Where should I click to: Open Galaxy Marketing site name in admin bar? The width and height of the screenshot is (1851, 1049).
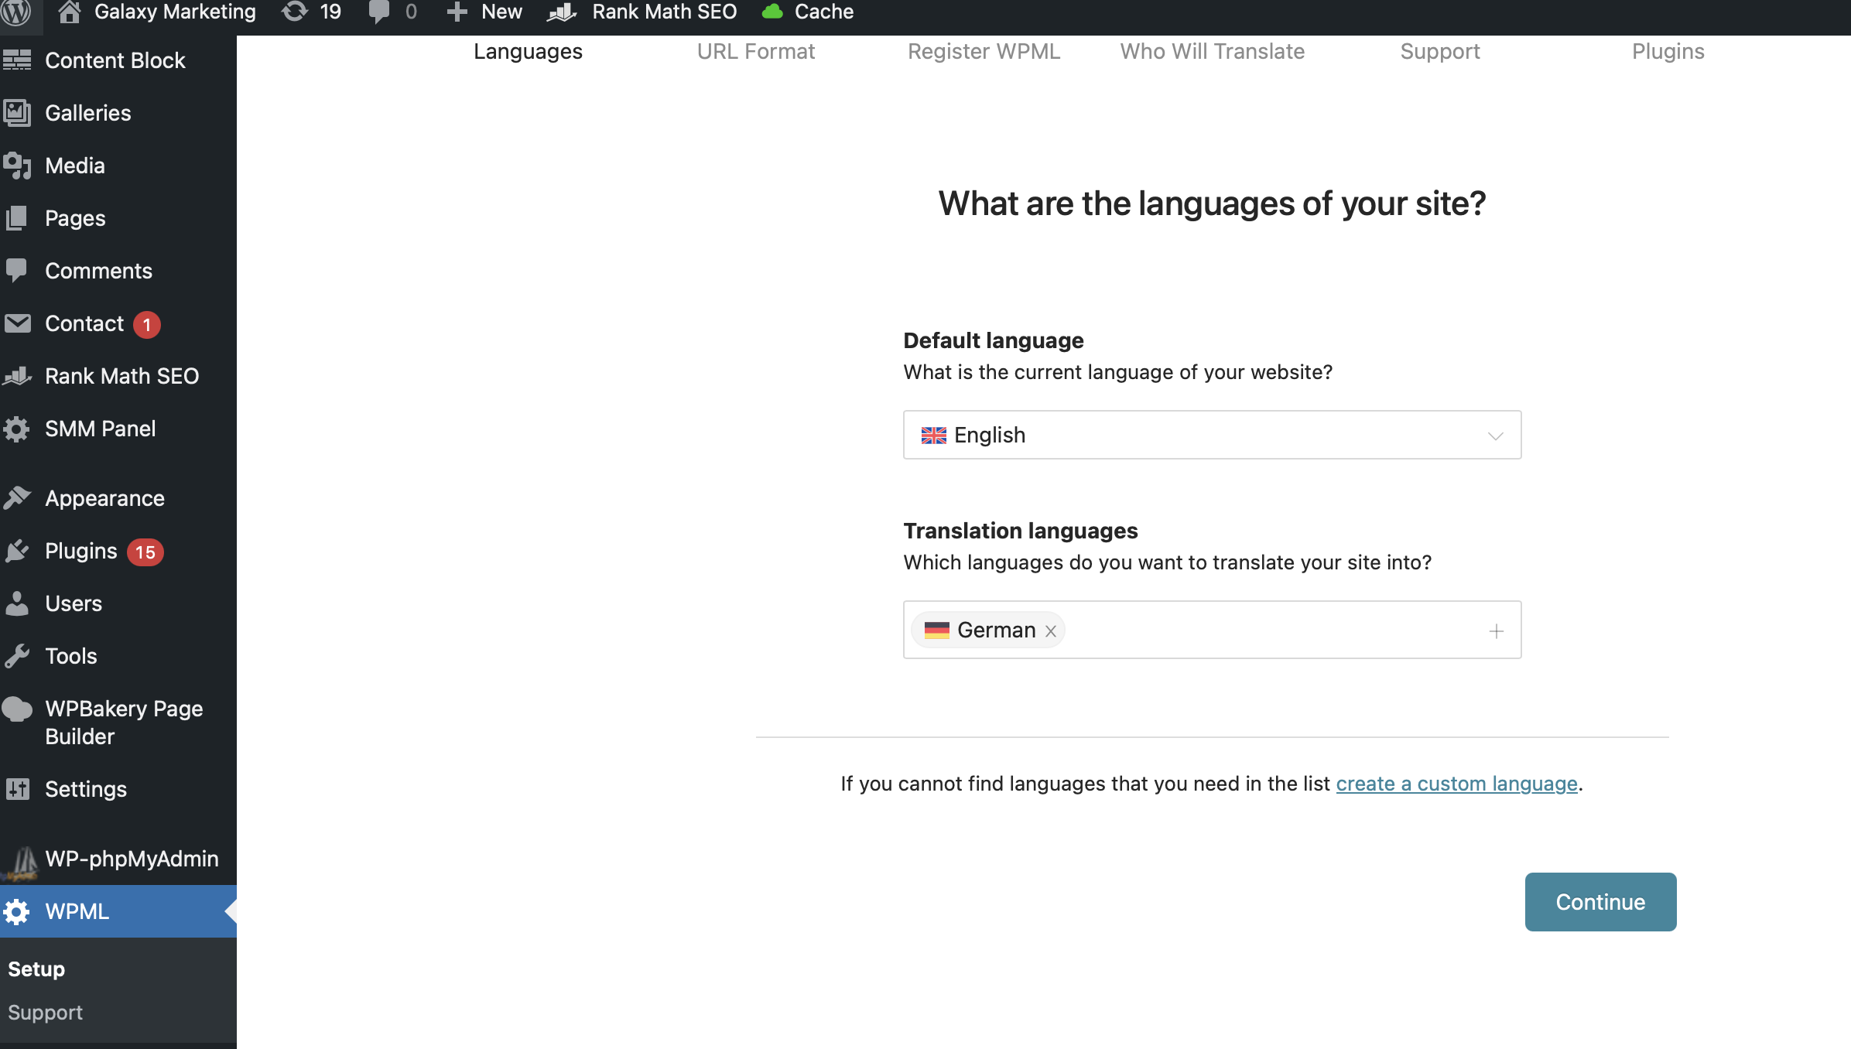coord(175,12)
